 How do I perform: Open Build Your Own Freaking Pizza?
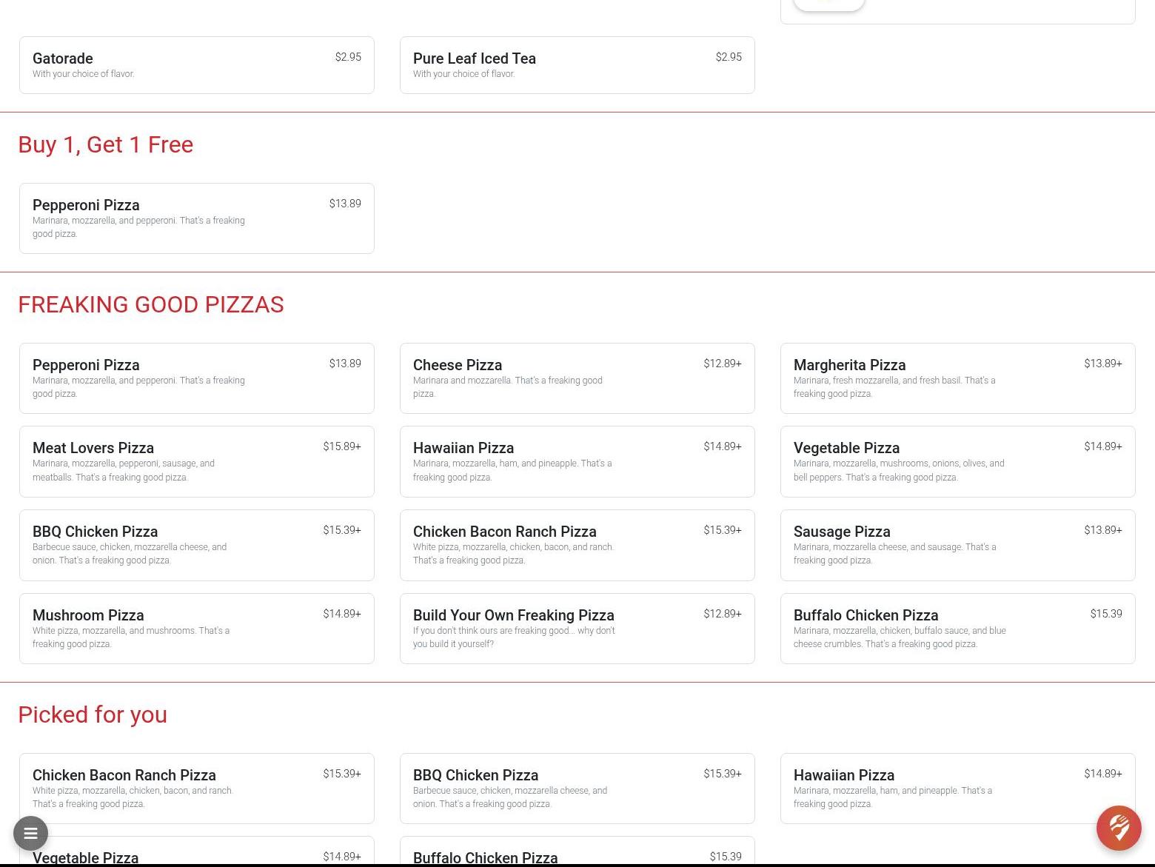(577, 629)
